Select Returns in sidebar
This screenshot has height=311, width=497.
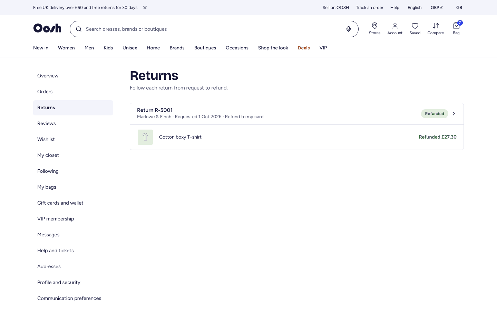pos(73,108)
